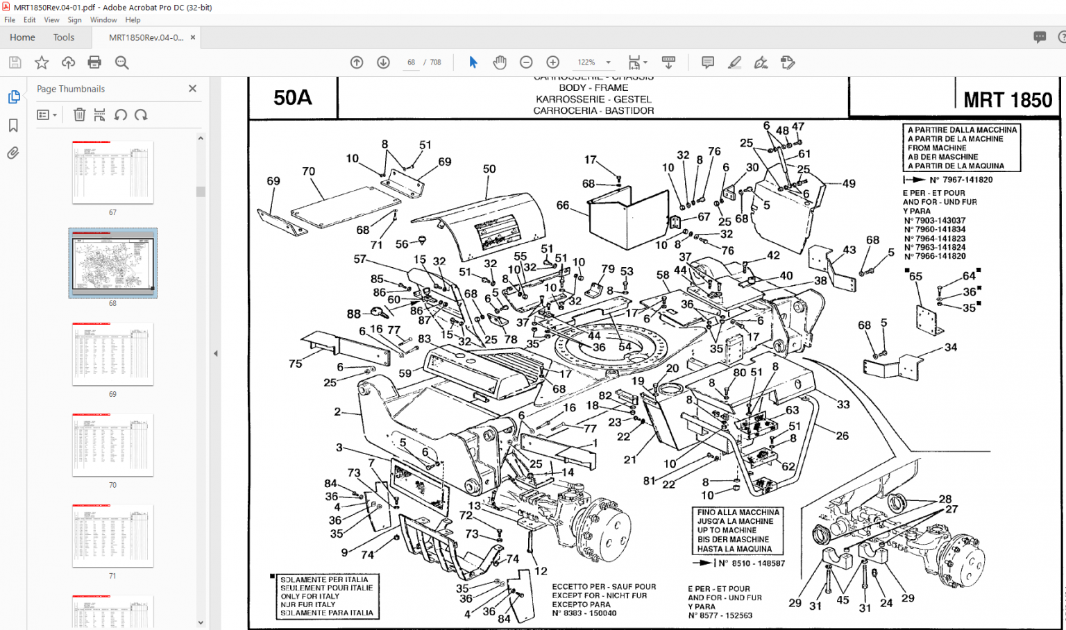1066x630 pixels.
Task: Open the Attachments paperclip panel
Action: coord(13,153)
